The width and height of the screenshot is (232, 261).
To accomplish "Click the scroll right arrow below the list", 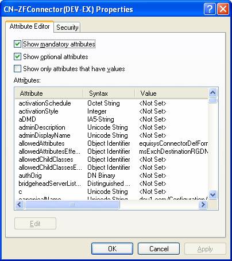I will pyautogui.click(x=203, y=205).
